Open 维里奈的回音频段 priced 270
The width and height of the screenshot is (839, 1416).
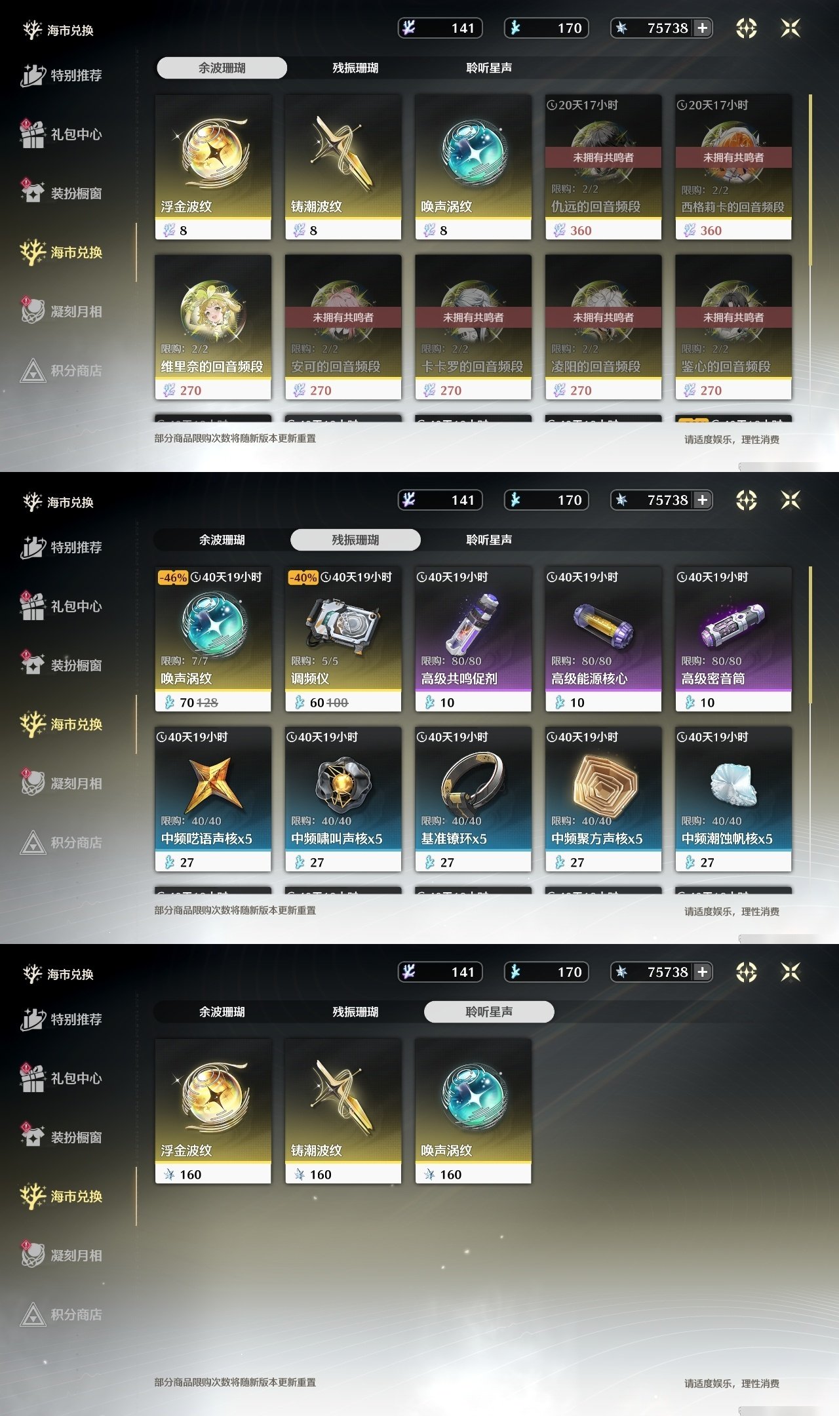(x=213, y=327)
